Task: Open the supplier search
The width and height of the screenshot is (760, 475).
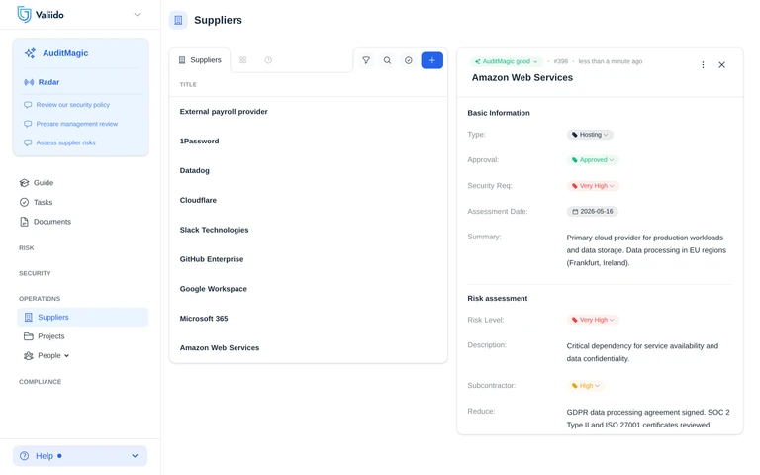Action: (387, 60)
